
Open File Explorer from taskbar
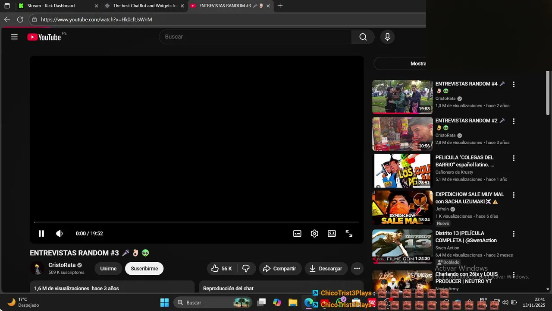tap(293, 302)
